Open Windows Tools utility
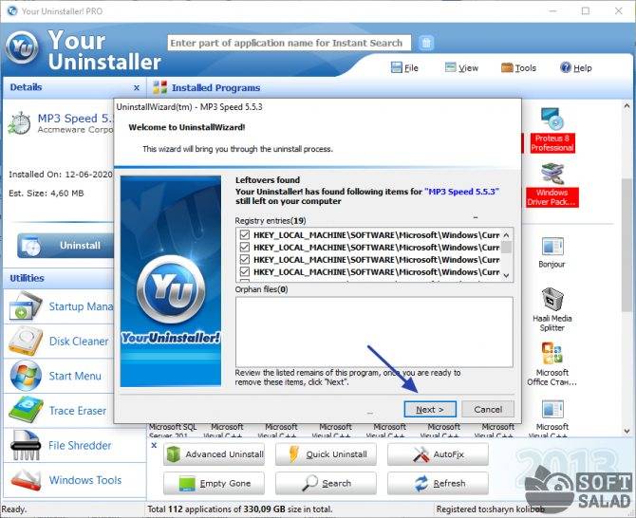 tap(75, 480)
